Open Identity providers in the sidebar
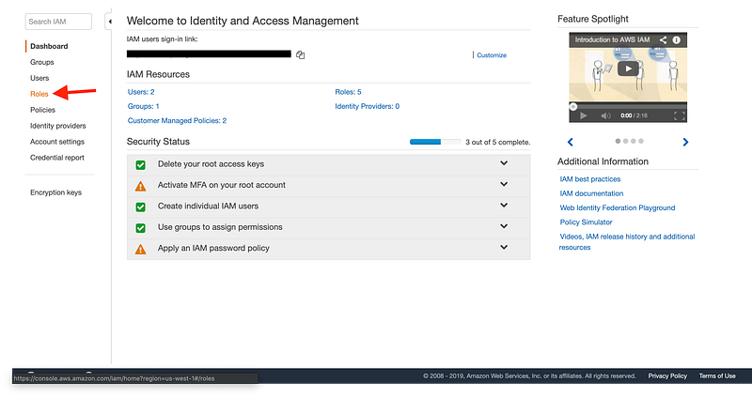The width and height of the screenshot is (752, 398). coord(58,126)
